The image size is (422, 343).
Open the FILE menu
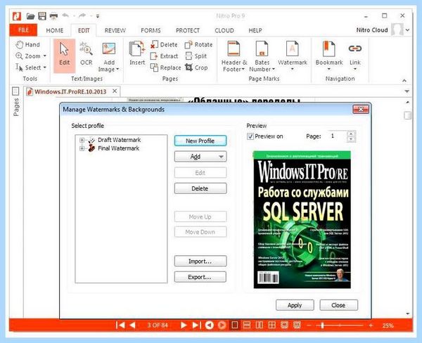click(23, 30)
